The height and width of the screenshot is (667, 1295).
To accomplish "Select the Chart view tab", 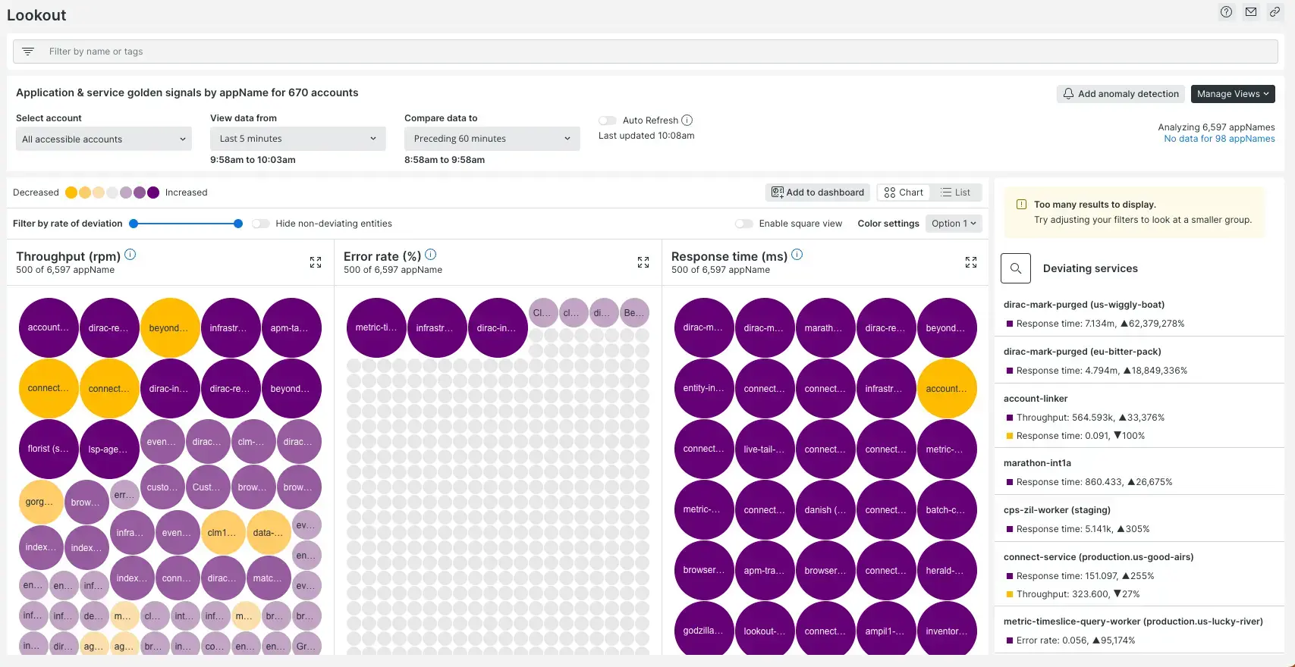I will (x=904, y=193).
